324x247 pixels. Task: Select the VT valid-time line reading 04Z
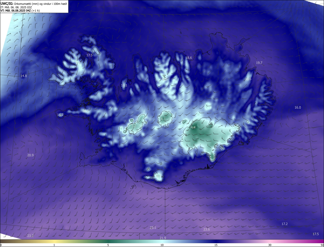(20, 11)
